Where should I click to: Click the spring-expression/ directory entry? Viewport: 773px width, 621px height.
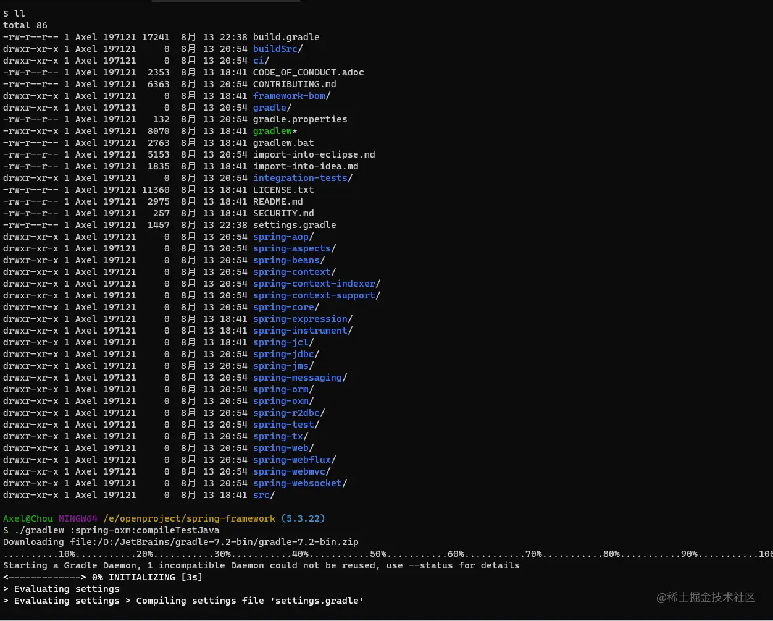(x=303, y=319)
